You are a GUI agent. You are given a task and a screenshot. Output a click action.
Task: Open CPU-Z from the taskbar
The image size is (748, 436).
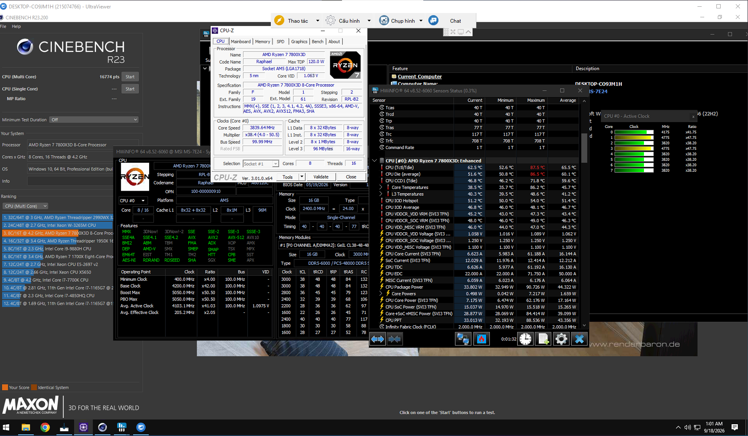tap(83, 428)
